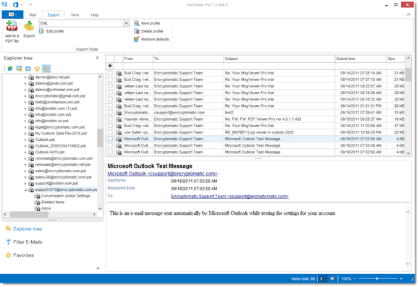This screenshot has width=419, height=287.
Task: Switch to the Mail ribbon tab
Action: [x=33, y=15]
